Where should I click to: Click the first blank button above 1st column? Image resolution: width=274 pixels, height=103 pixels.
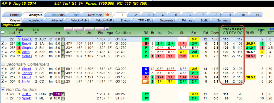(68, 29)
